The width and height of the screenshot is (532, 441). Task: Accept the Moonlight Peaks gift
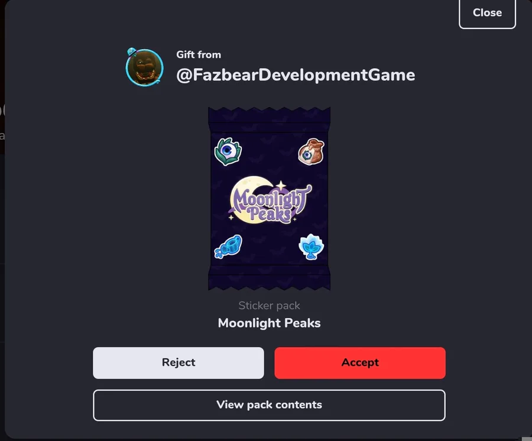360,362
